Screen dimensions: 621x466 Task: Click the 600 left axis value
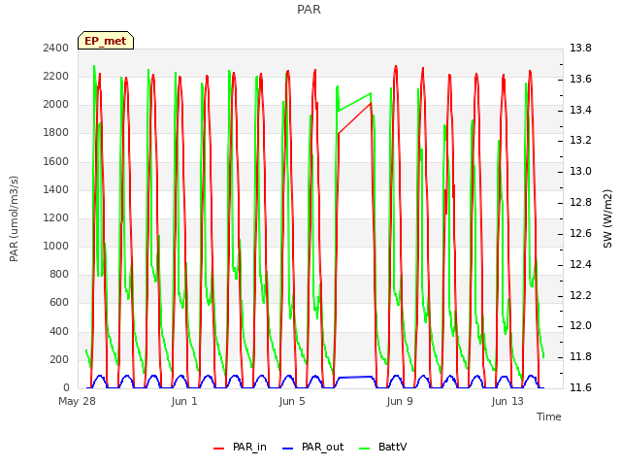click(59, 302)
